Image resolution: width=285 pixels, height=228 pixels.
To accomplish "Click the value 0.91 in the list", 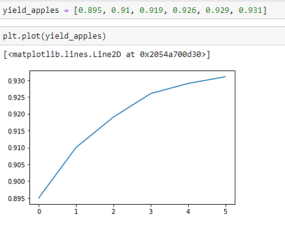I will pos(120,10).
